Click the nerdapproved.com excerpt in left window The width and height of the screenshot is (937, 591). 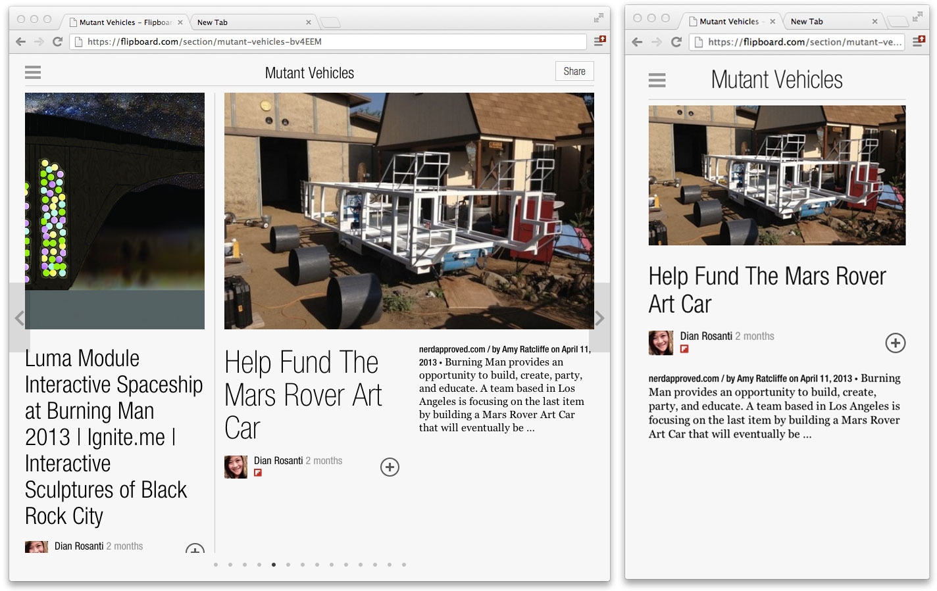(x=505, y=389)
